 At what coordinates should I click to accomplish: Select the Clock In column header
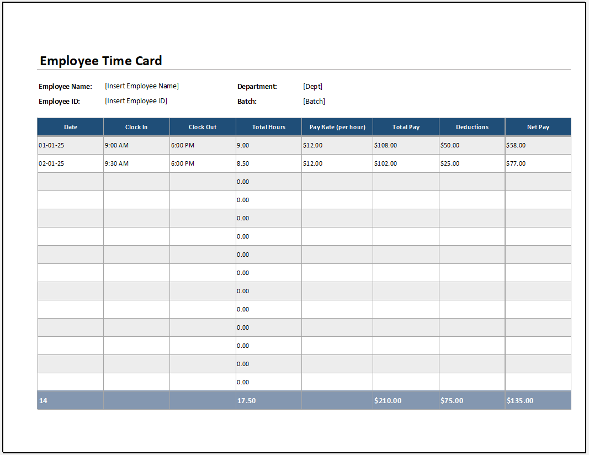[x=136, y=126]
